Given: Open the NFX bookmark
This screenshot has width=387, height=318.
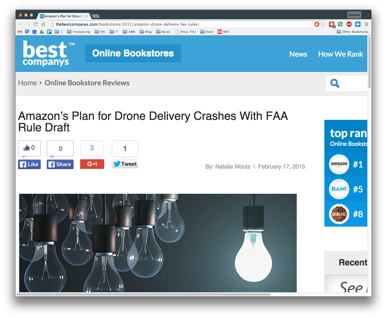Looking at the screenshot, I should pos(223,32).
